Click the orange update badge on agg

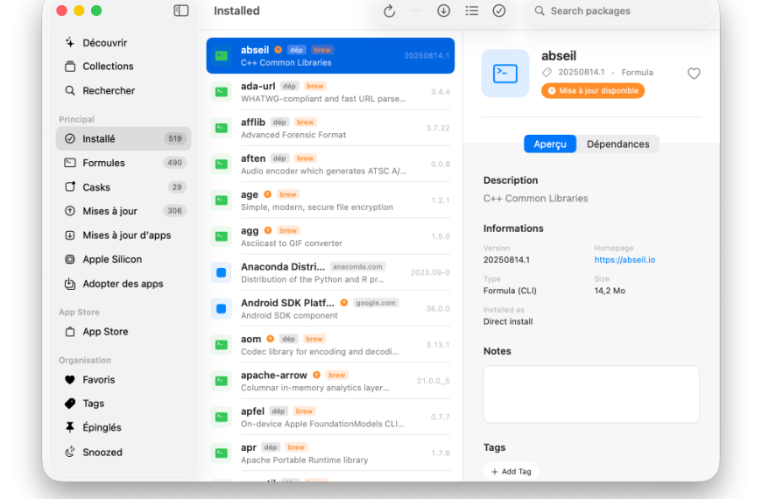[268, 230]
